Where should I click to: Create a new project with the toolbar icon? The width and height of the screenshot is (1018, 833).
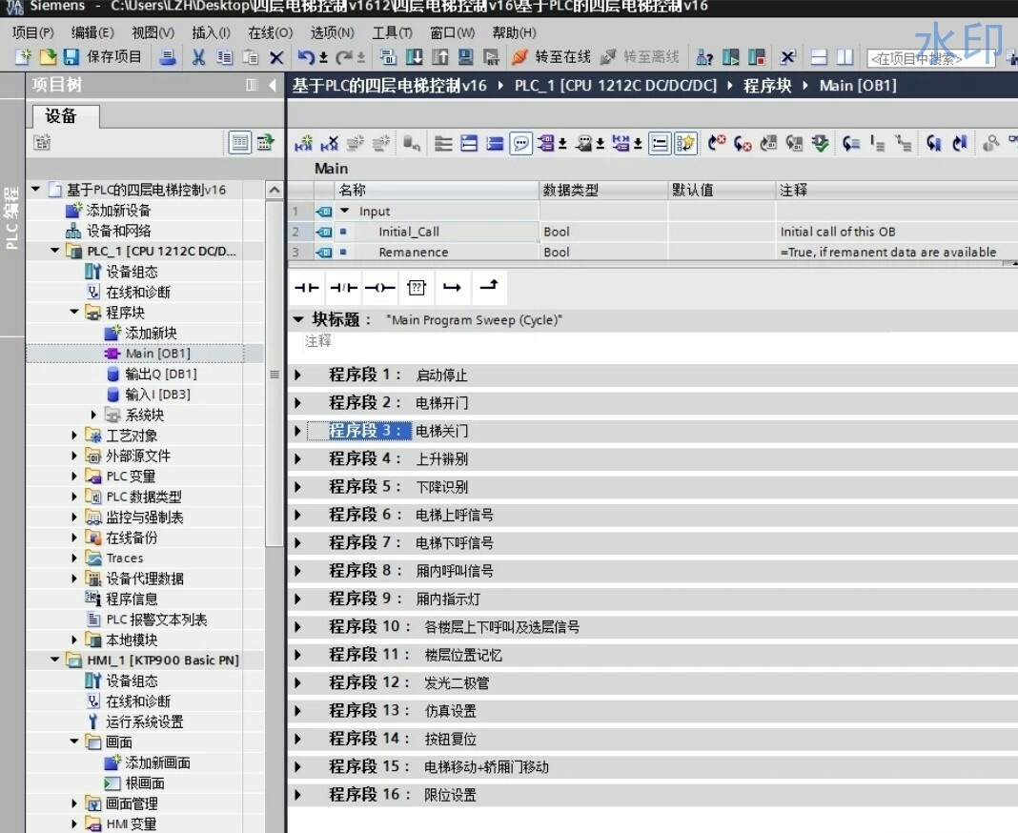23,57
